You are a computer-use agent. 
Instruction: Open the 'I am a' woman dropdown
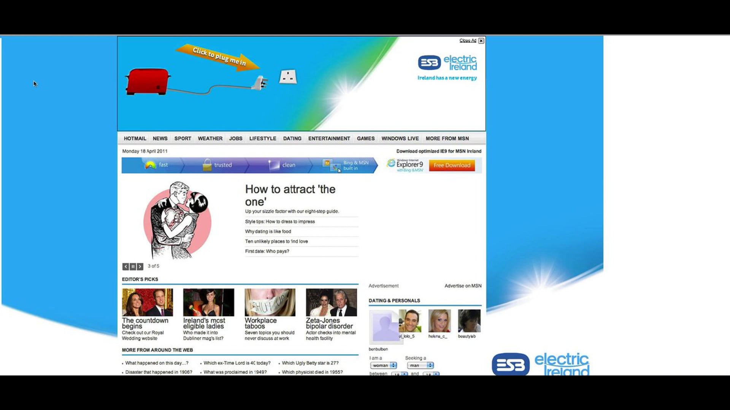(x=384, y=366)
